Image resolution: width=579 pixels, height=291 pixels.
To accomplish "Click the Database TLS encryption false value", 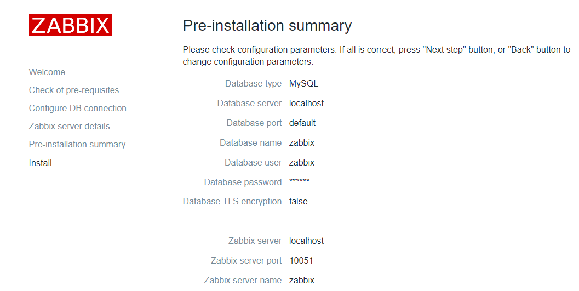I will click(x=299, y=202).
